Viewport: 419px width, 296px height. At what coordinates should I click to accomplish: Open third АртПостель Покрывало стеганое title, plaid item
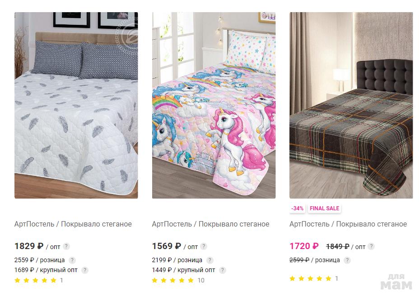[348, 224]
